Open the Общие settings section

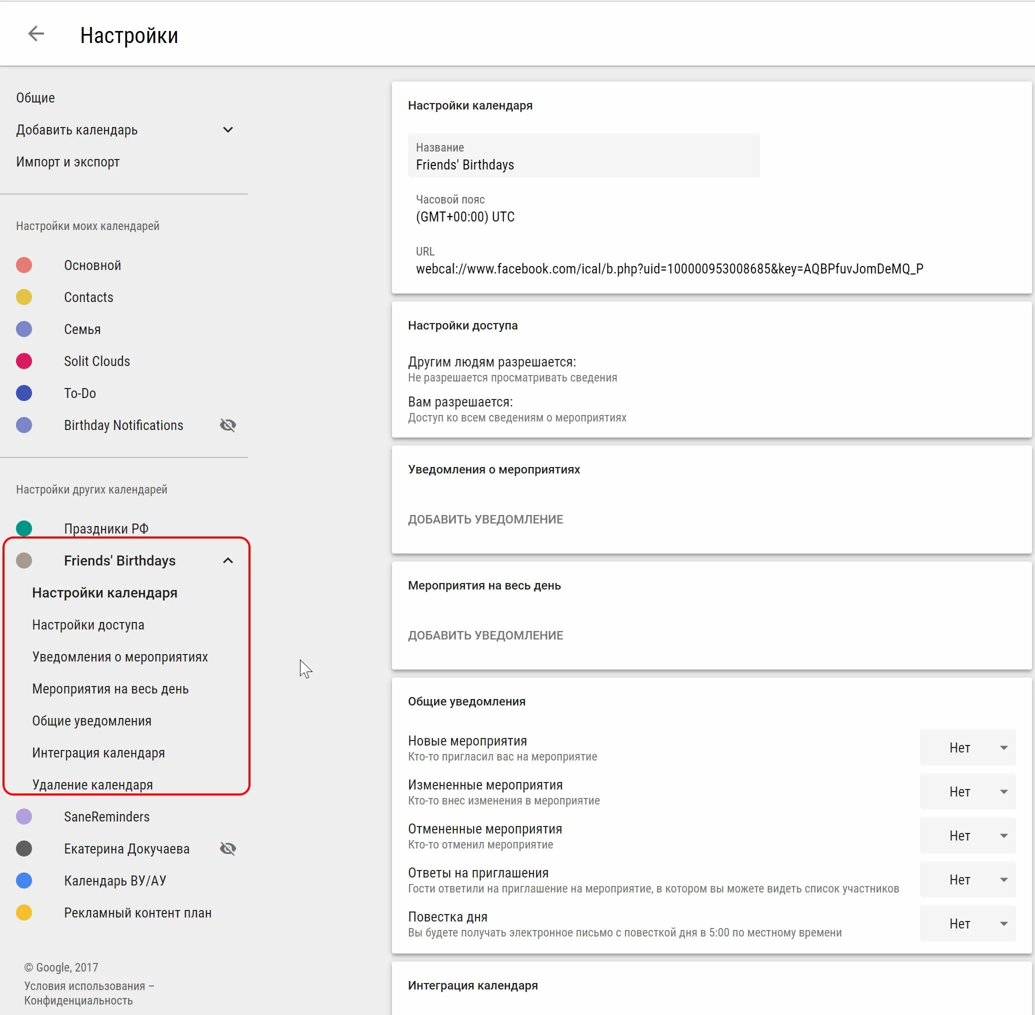35,97
